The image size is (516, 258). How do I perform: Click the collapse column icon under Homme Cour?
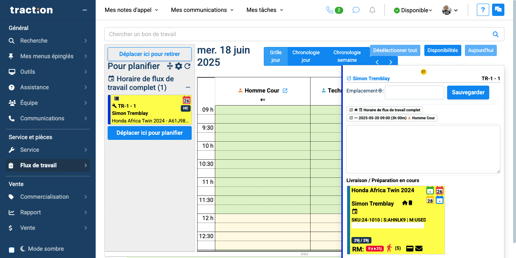(x=263, y=100)
